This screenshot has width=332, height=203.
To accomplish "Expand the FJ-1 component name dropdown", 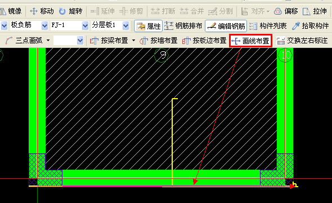I will click(85, 26).
